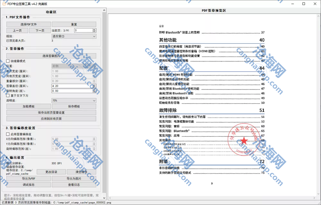
Task: Click 保存模板 button
Action: [x=74, y=107]
